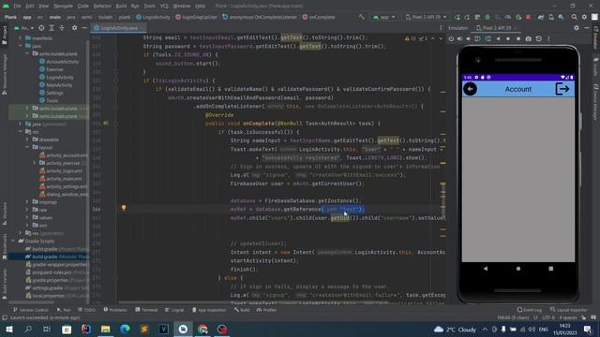Click Select Opened File target icon in Project panel
This screenshot has width=600, height=337.
click(x=41, y=28)
